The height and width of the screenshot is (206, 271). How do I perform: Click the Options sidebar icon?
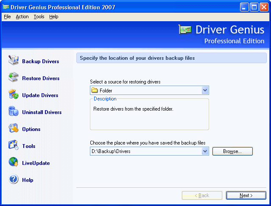pos(14,128)
